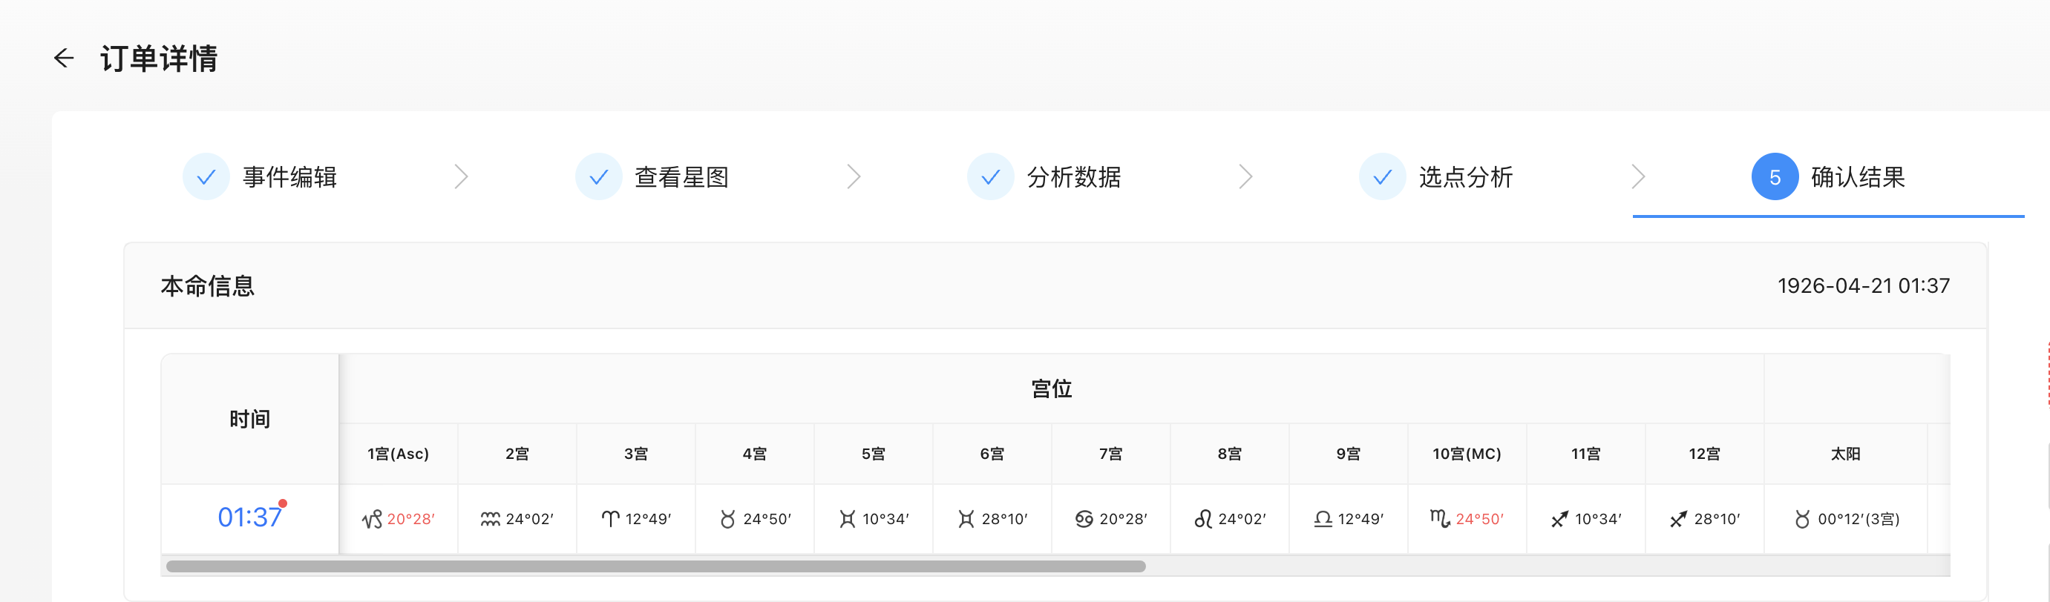Click the red 24°50′ MC value
The image size is (2050, 602).
click(x=1479, y=519)
